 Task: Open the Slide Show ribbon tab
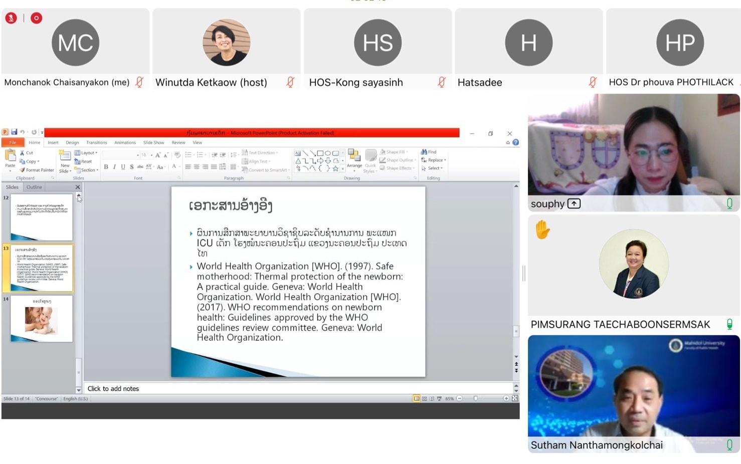click(153, 142)
